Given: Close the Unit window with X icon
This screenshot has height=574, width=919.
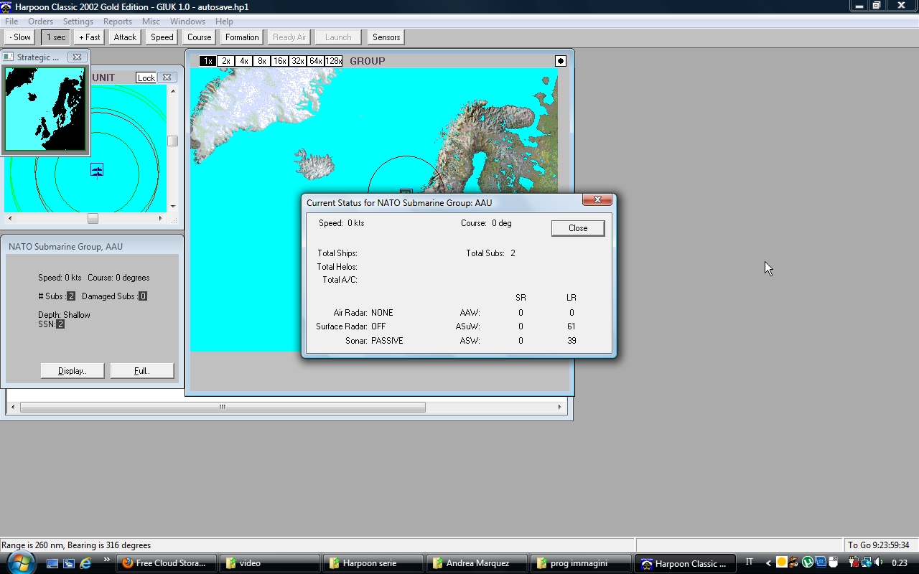Looking at the screenshot, I should (167, 77).
